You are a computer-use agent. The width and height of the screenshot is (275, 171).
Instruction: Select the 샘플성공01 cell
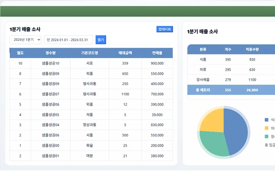pos(50,156)
